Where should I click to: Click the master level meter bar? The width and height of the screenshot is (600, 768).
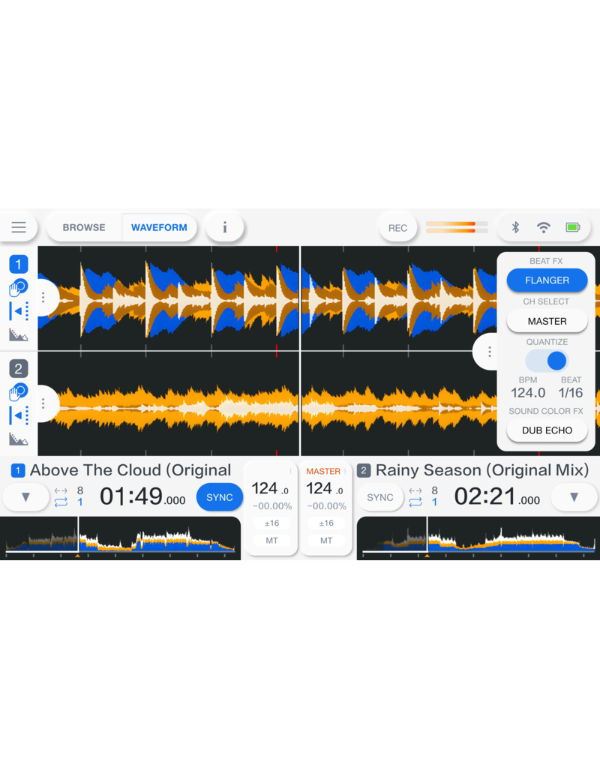pyautogui.click(x=457, y=227)
